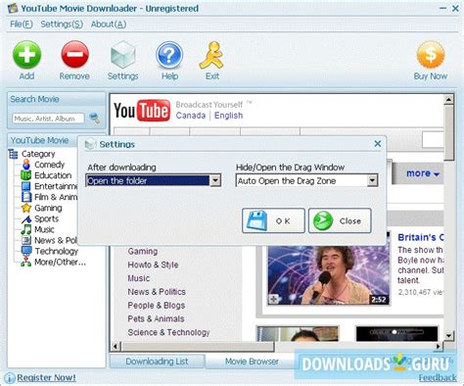Click browser vertical scrollbar up arrow
This screenshot has height=386, width=464.
[x=449, y=99]
